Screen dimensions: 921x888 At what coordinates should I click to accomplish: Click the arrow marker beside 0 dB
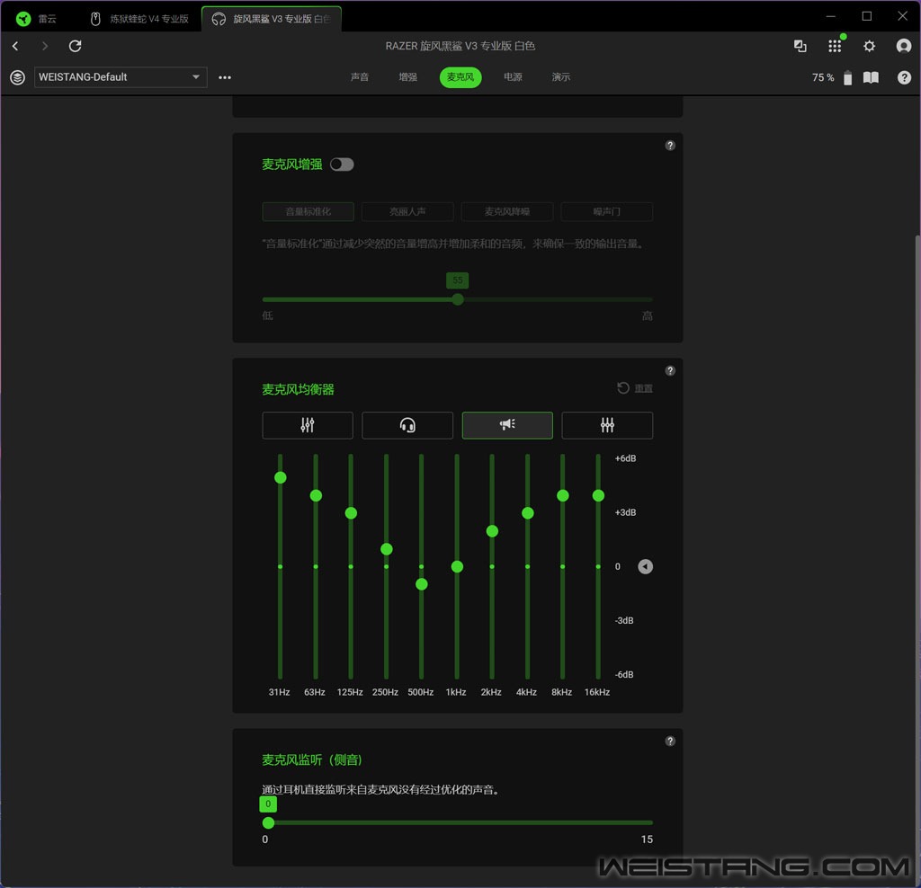pos(645,566)
